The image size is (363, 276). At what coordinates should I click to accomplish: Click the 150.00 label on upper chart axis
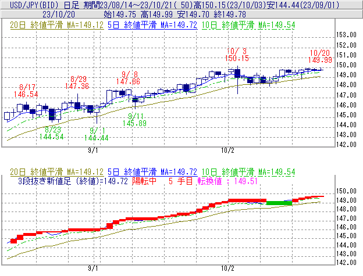(346, 65)
